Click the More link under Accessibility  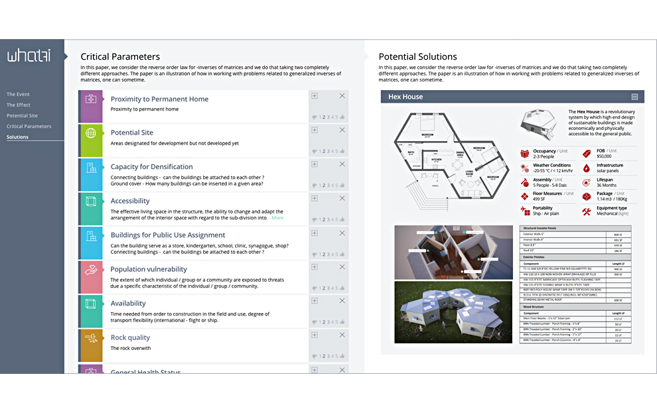(277, 218)
